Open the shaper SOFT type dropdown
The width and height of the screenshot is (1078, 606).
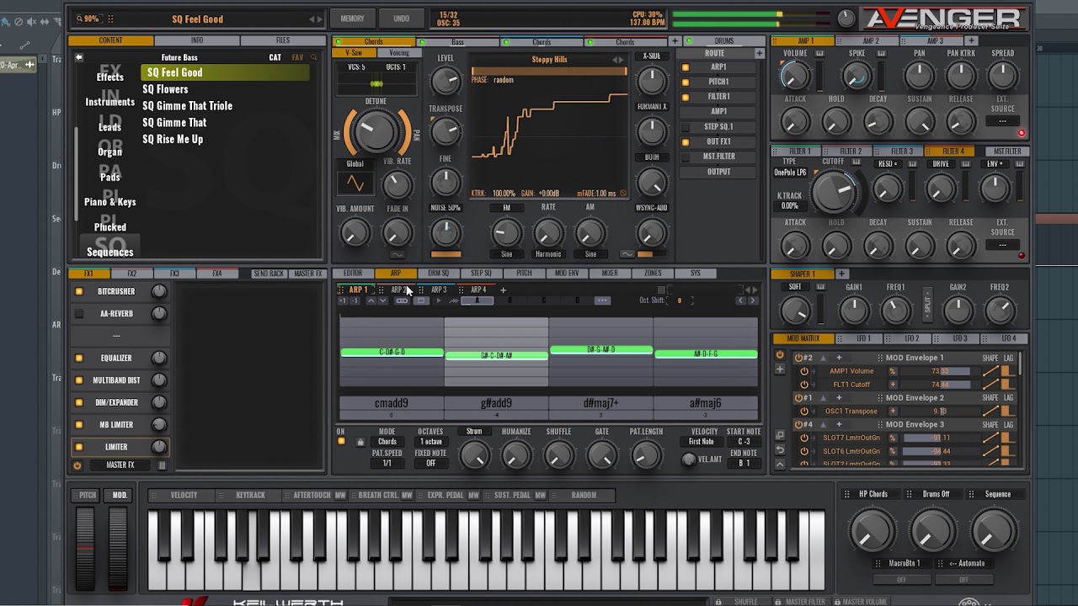[795, 287]
